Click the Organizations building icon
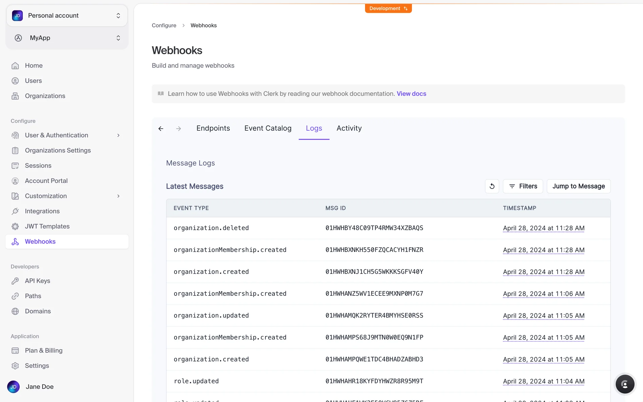Screen dimensions: 643x402 (x=15, y=96)
